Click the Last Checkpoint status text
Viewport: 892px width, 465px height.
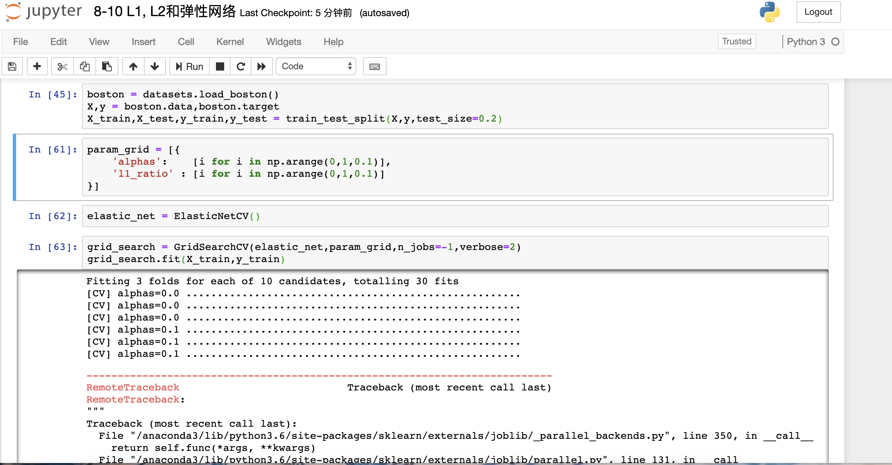coord(296,13)
